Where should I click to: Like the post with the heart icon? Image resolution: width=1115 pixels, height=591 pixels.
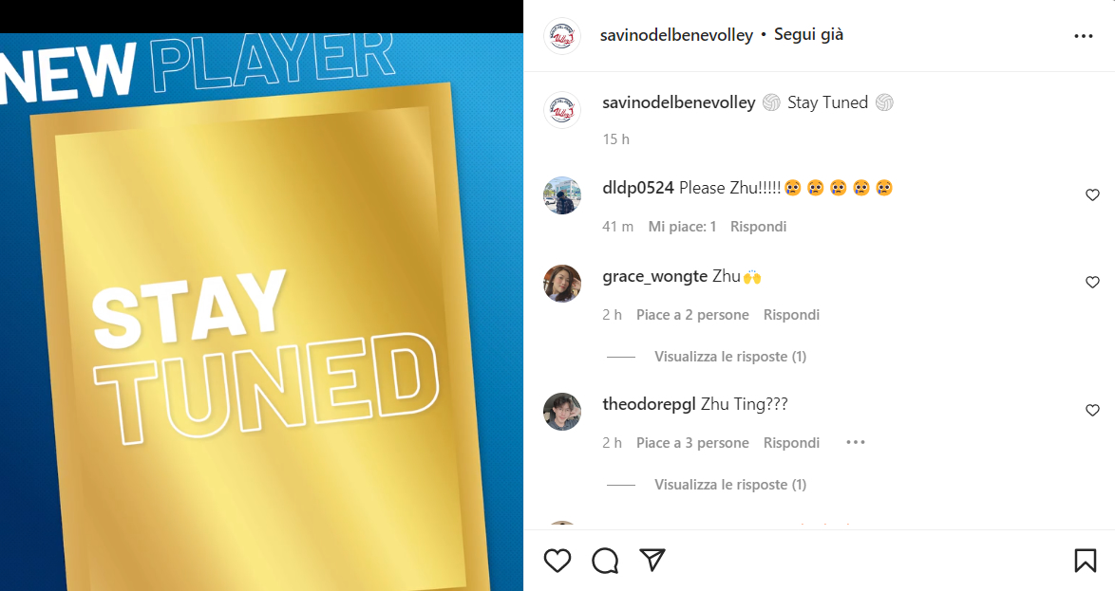point(557,561)
